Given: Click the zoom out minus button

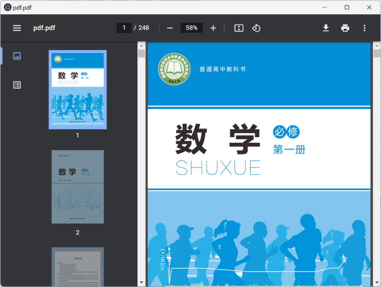Looking at the screenshot, I should 170,28.
